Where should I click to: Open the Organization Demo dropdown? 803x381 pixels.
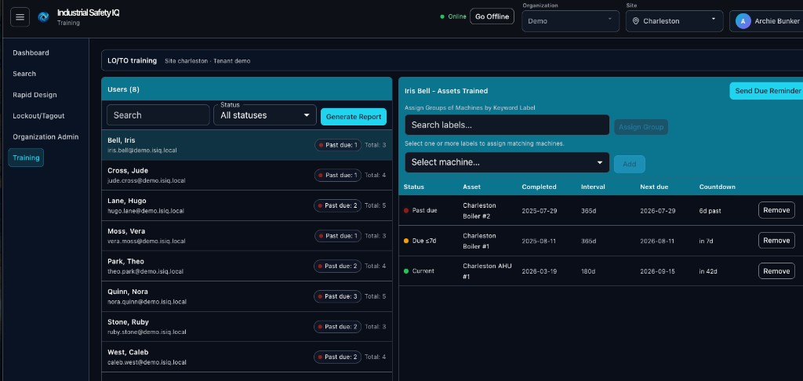coord(570,21)
